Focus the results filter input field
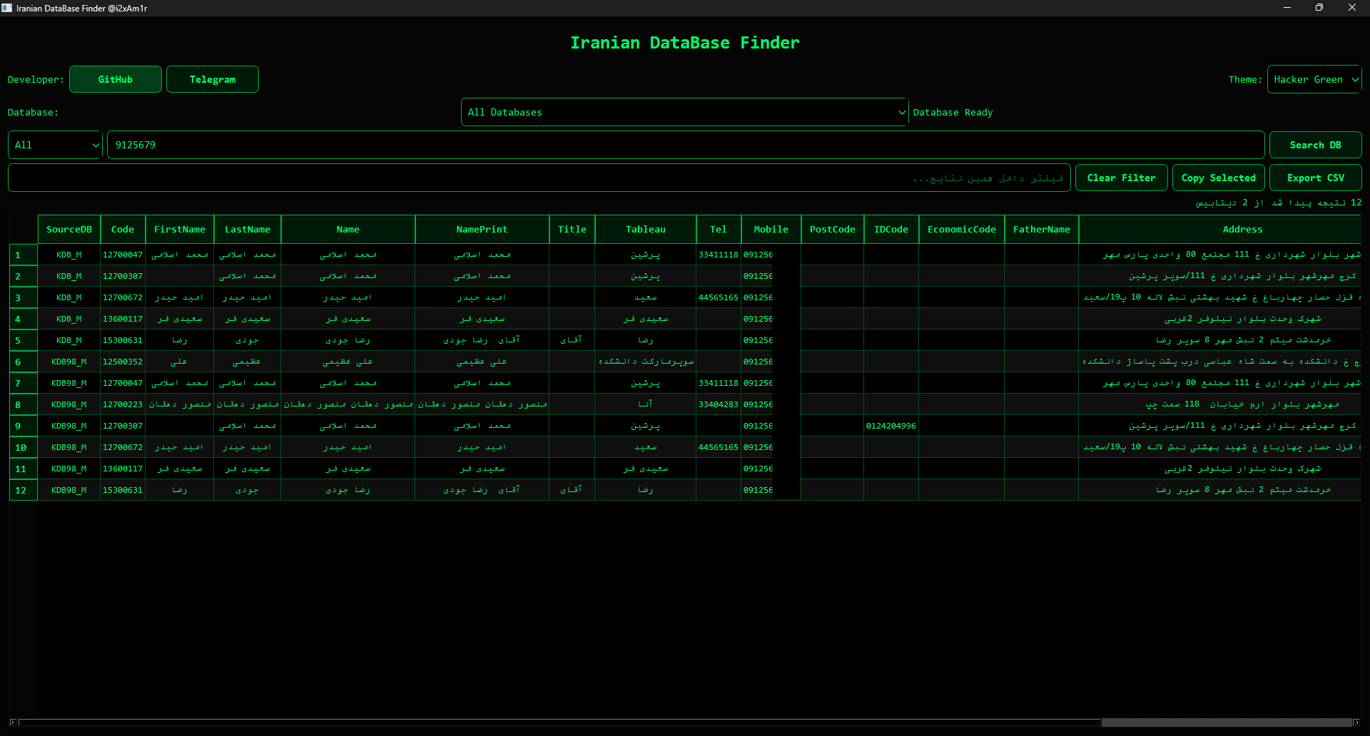 coord(539,178)
